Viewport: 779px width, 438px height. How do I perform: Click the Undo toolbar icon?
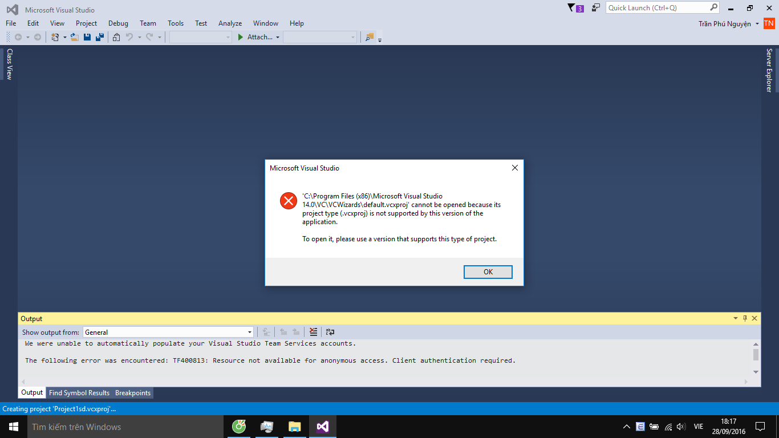tap(129, 37)
